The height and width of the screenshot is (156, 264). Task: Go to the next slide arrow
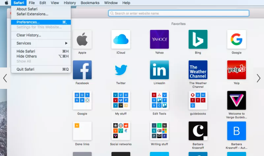tap(258, 78)
